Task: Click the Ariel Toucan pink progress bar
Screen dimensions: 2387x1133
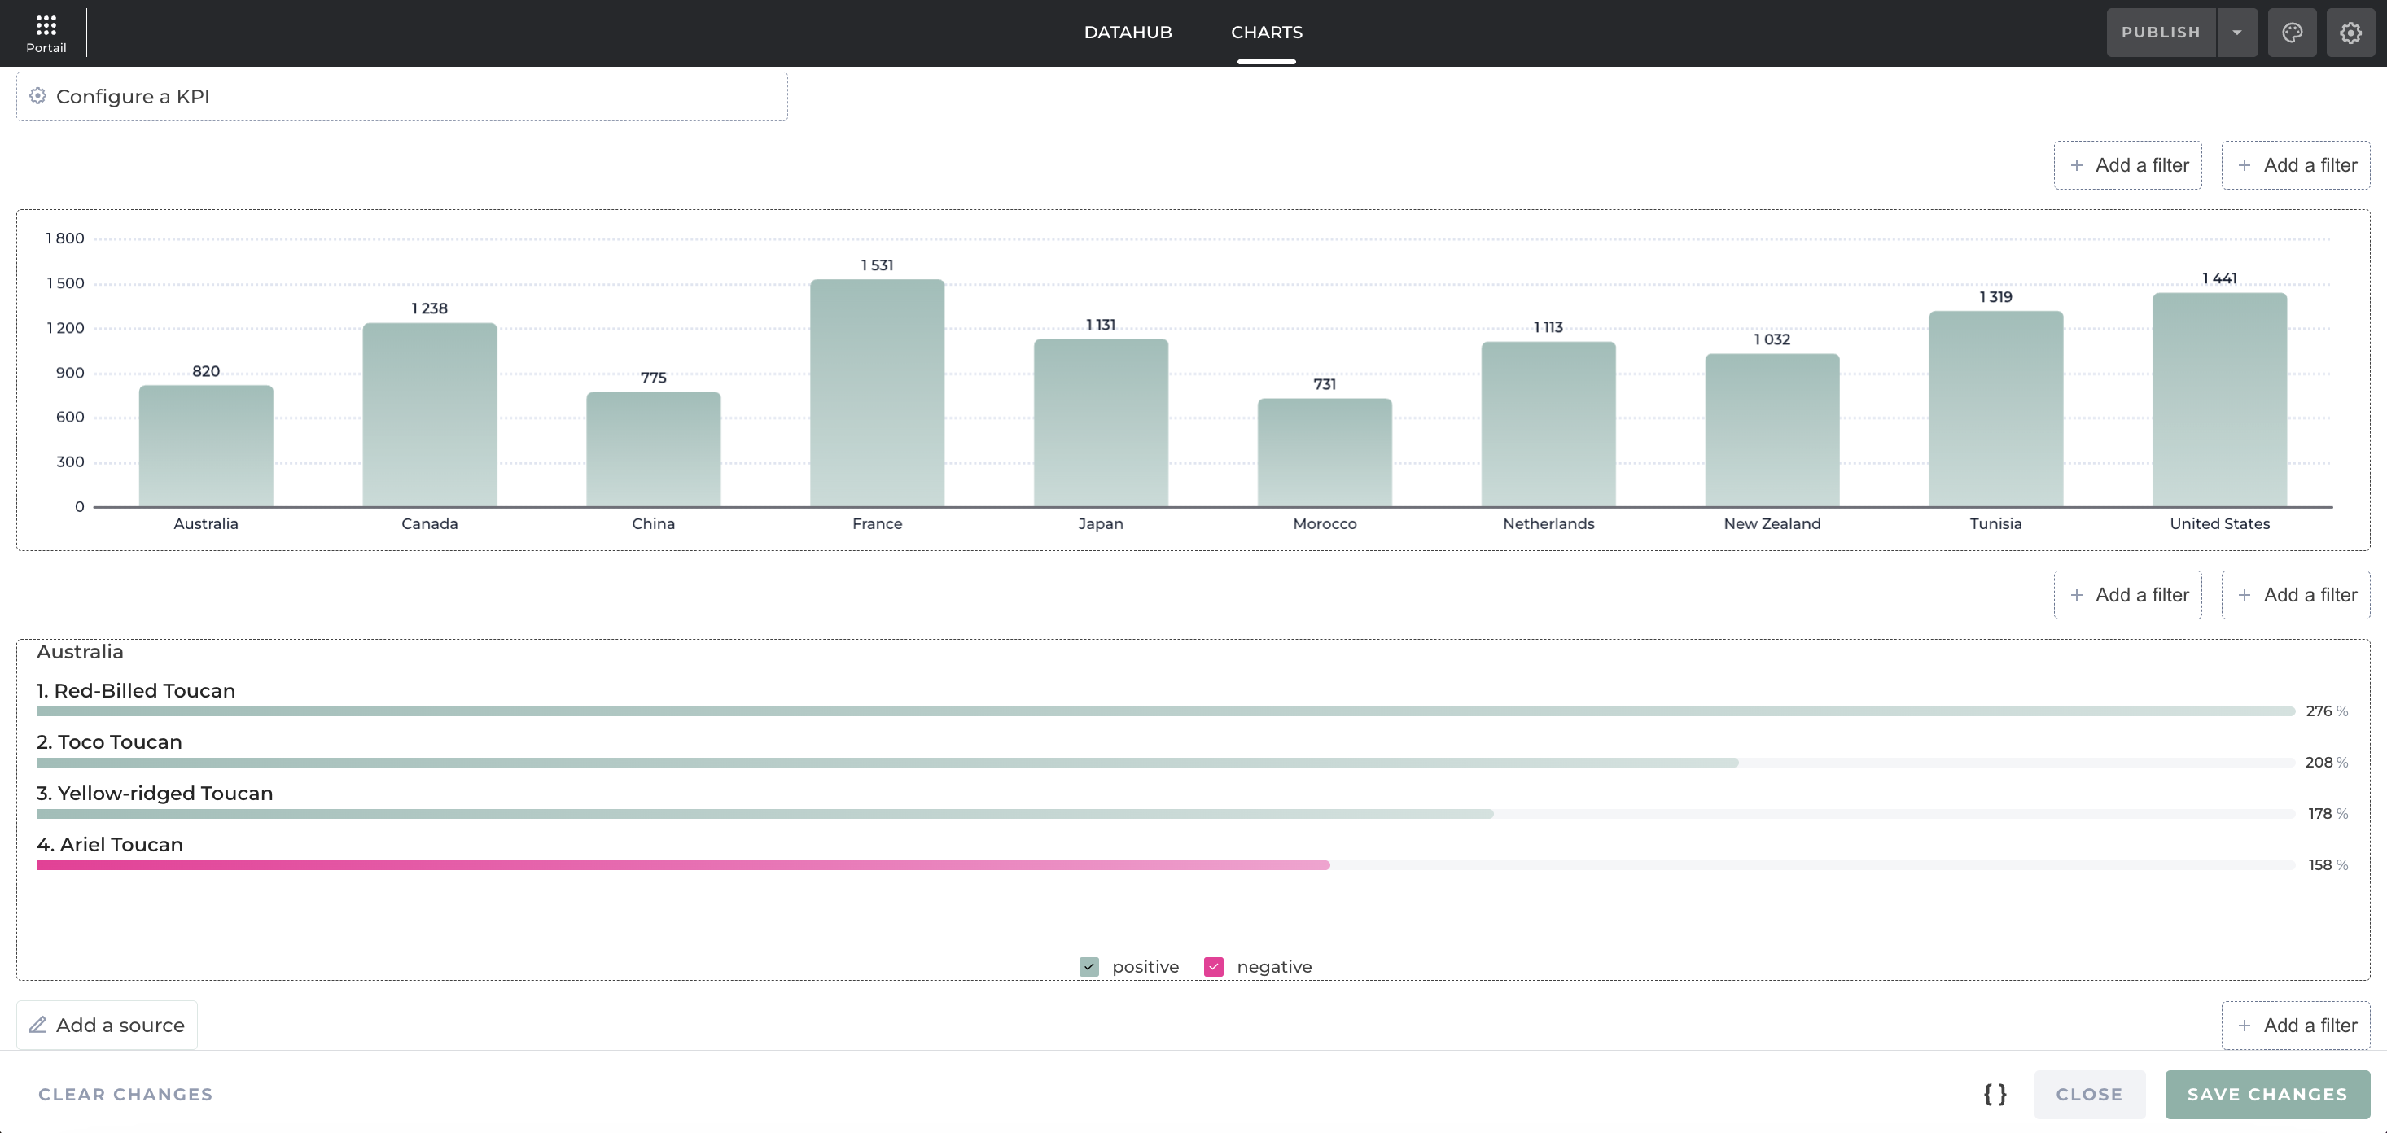Action: tap(682, 865)
